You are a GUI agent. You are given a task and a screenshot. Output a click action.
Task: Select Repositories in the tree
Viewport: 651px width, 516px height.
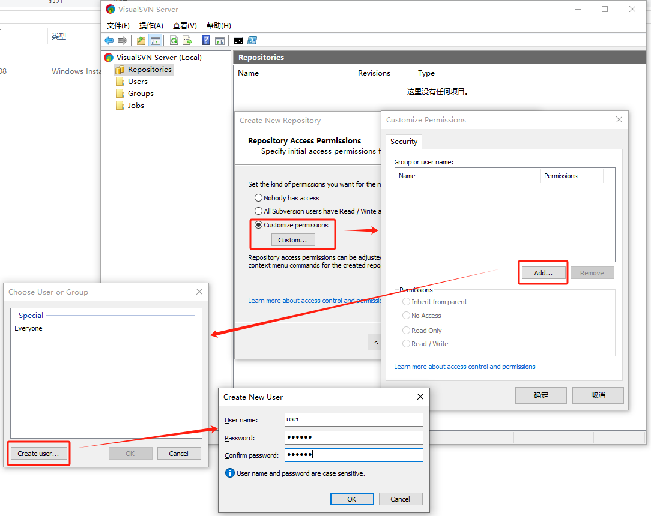(x=150, y=69)
